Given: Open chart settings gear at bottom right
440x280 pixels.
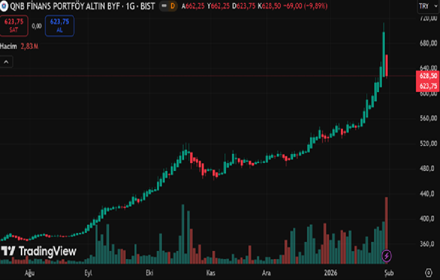Looking at the screenshot, I should [x=428, y=273].
